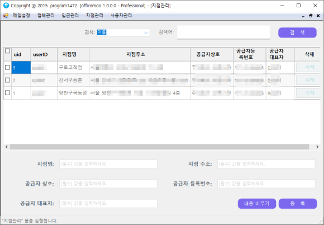Click the MDI form icon beside 메일설정
Screen dimensions: 324x225
(x=6, y=16)
